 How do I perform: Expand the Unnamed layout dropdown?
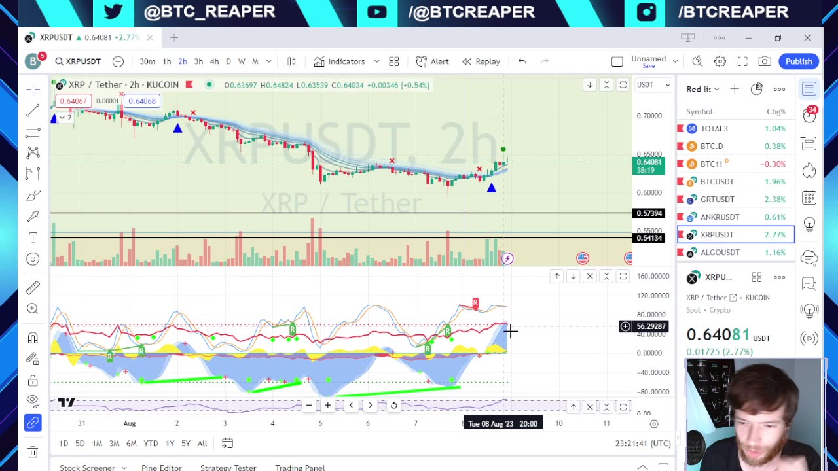click(675, 61)
